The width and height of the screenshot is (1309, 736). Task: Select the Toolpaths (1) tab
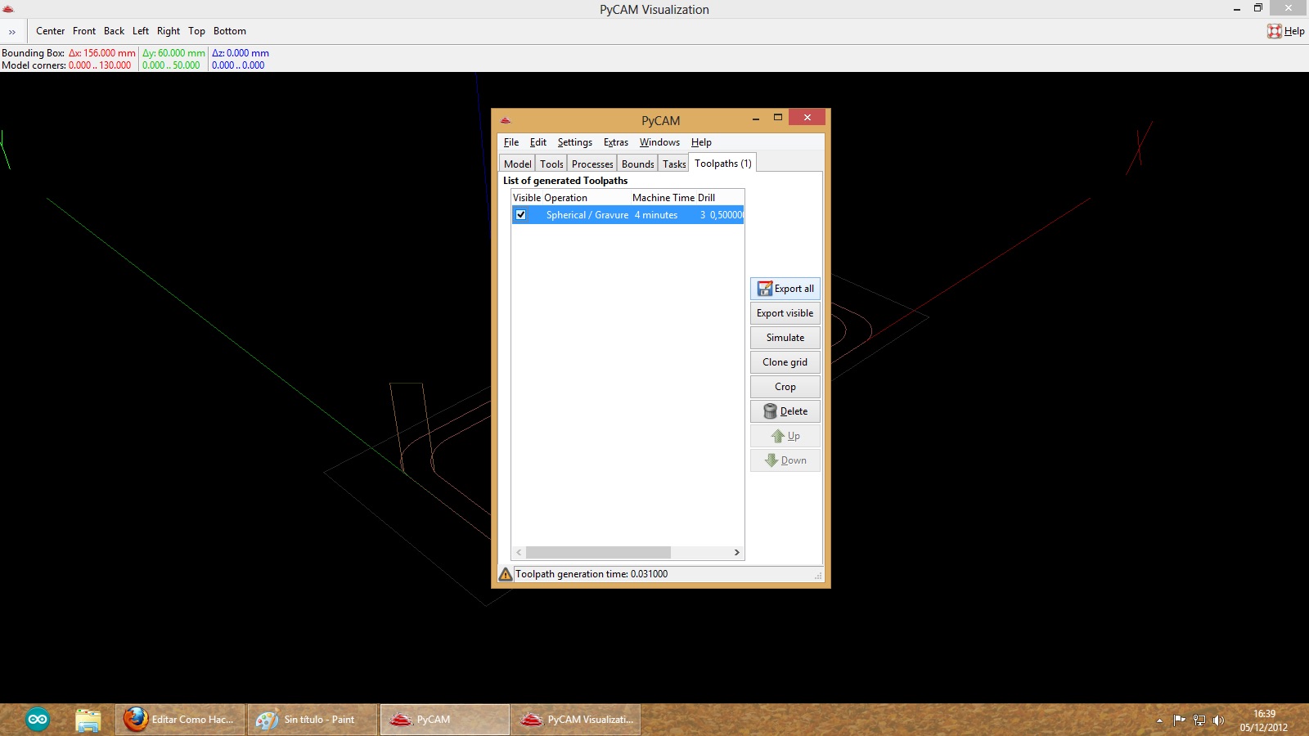tap(722, 164)
